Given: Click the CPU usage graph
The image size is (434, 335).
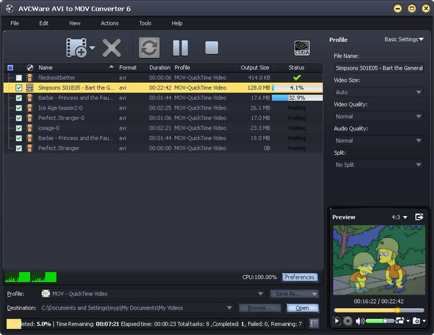Looking at the screenshot, I should [31, 277].
